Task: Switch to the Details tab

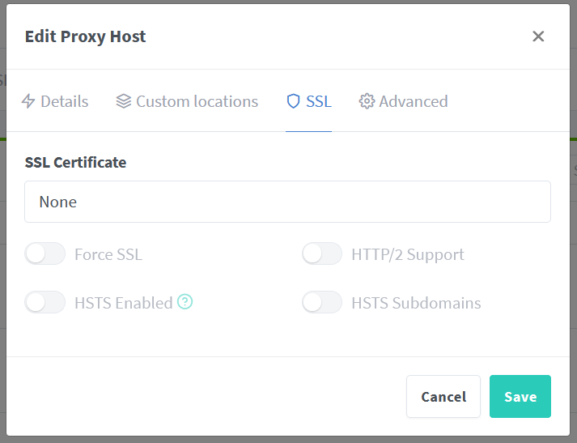Action: 64,101
